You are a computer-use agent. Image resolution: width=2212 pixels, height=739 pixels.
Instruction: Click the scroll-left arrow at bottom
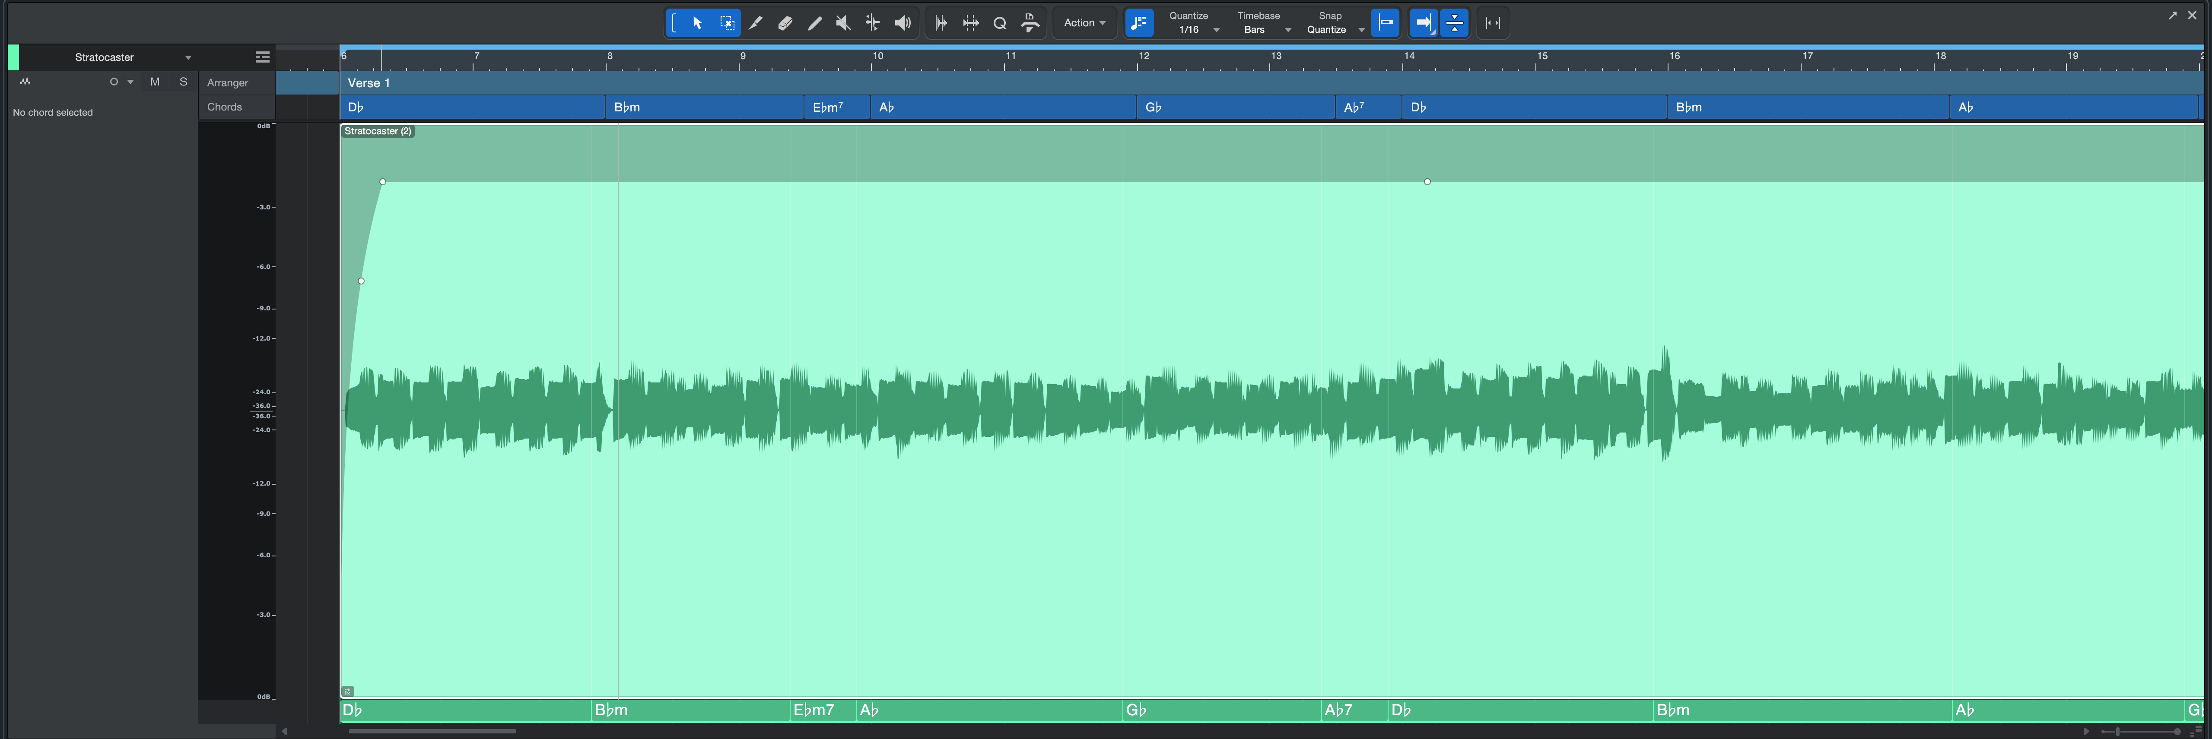[x=283, y=731]
